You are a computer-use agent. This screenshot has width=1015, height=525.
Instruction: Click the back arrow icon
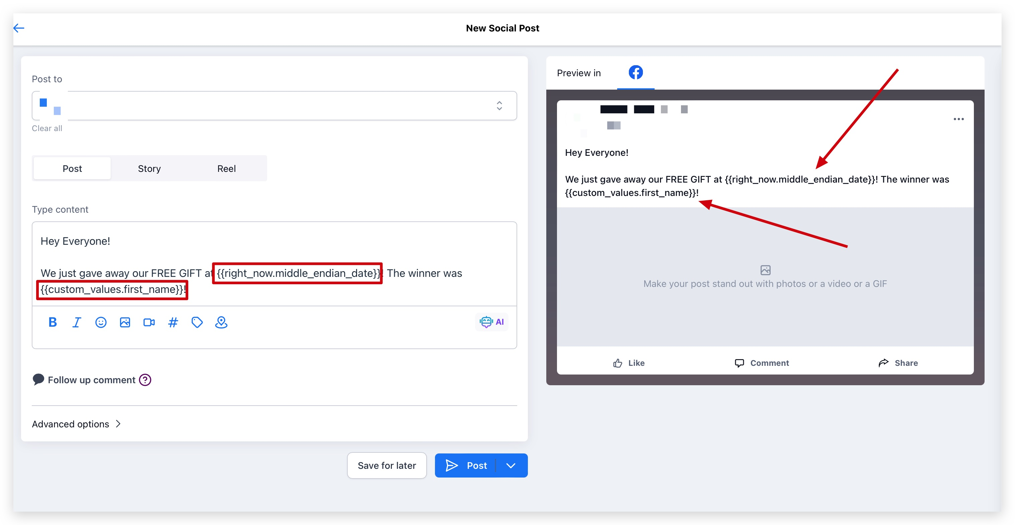click(19, 28)
